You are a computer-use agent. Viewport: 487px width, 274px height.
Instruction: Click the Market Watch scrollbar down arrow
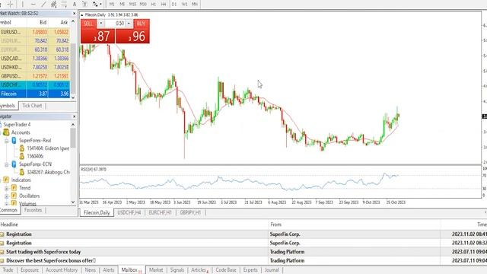click(73, 97)
